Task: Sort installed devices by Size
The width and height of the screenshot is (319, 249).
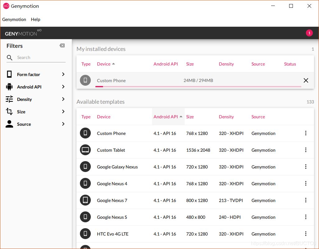Action: [190, 64]
